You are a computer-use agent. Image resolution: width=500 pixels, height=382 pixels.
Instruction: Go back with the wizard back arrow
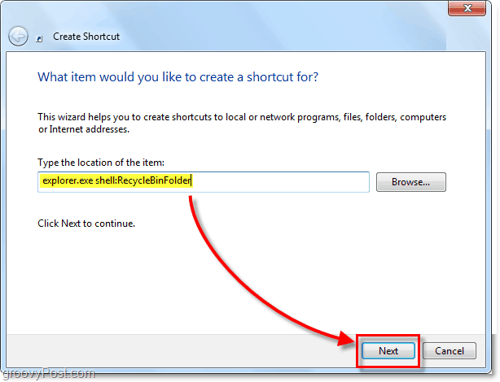tap(18, 37)
